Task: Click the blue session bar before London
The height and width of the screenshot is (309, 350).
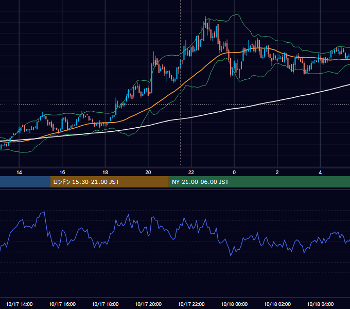Action: coord(25,182)
